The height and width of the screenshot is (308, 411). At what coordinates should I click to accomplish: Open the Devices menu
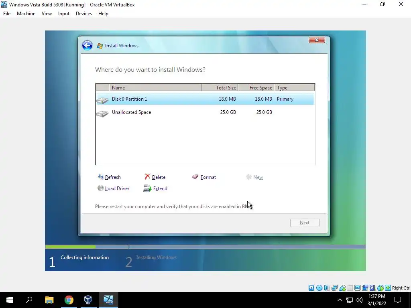(84, 14)
